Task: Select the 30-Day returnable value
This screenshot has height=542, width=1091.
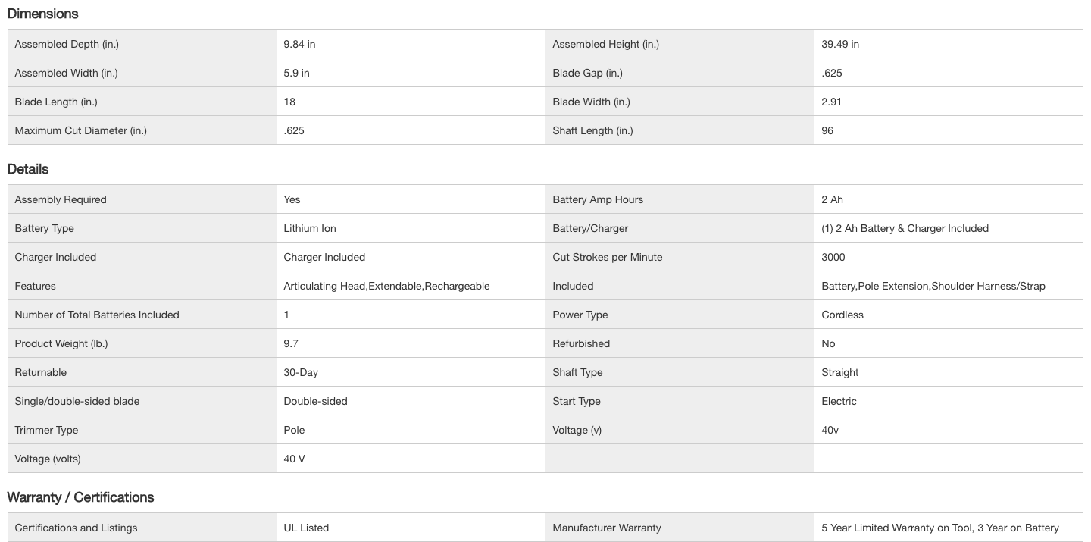Action: click(301, 373)
